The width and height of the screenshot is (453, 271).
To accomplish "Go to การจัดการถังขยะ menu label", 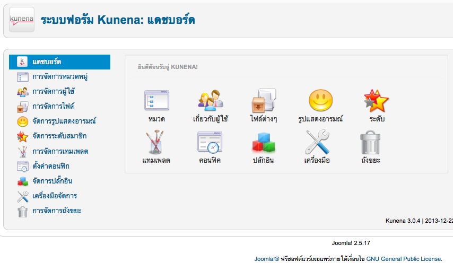I will (57, 211).
